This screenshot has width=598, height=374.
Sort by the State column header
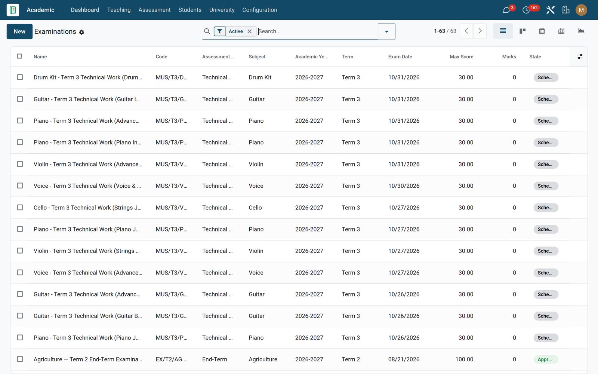[x=535, y=57]
